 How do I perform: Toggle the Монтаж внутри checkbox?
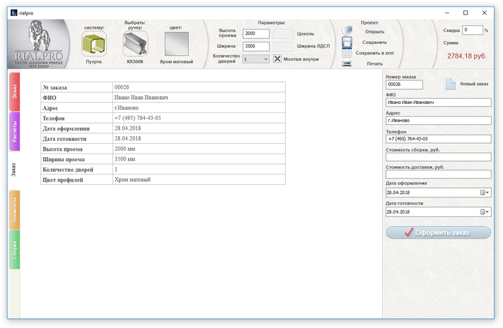[x=277, y=59]
